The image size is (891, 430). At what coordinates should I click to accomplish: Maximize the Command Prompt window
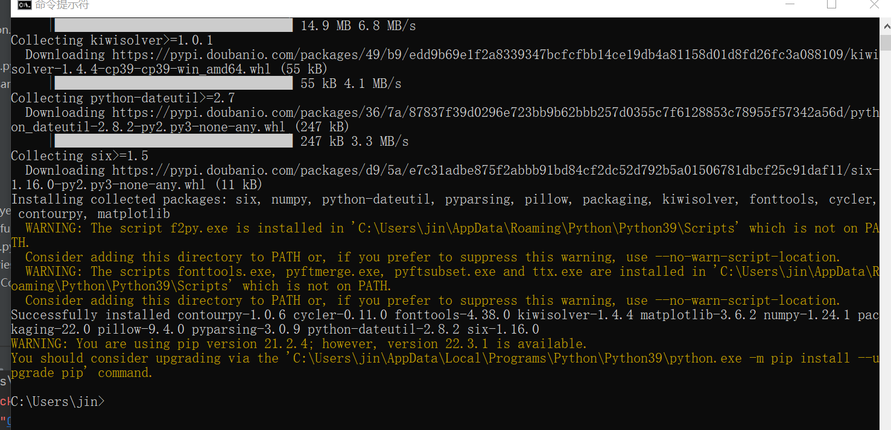831,4
